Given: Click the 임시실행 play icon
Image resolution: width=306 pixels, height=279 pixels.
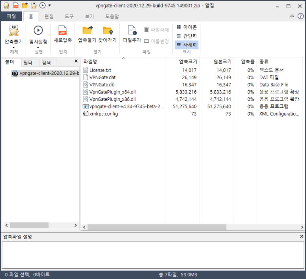Looking at the screenshot, I should pos(38,30).
